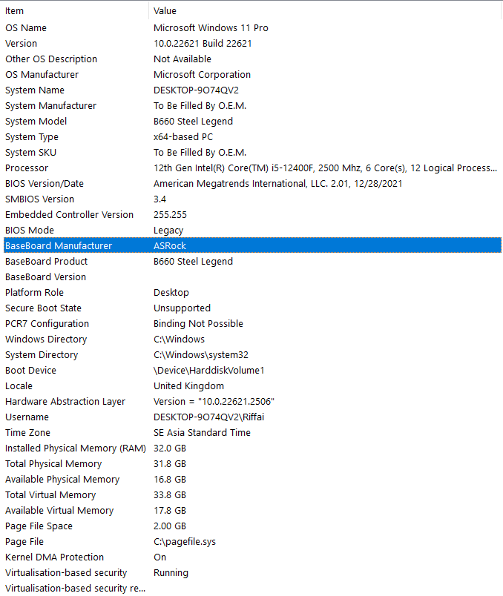Select the Boot Device row

pyautogui.click(x=252, y=371)
